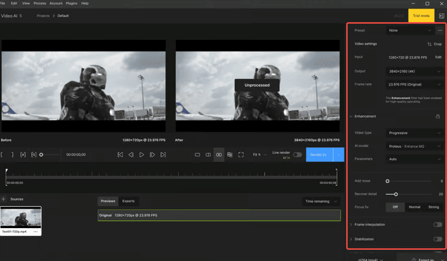Screen dimensions: 447x261
Task: Open options for Test01-720p.mp4
Action: pos(35,232)
